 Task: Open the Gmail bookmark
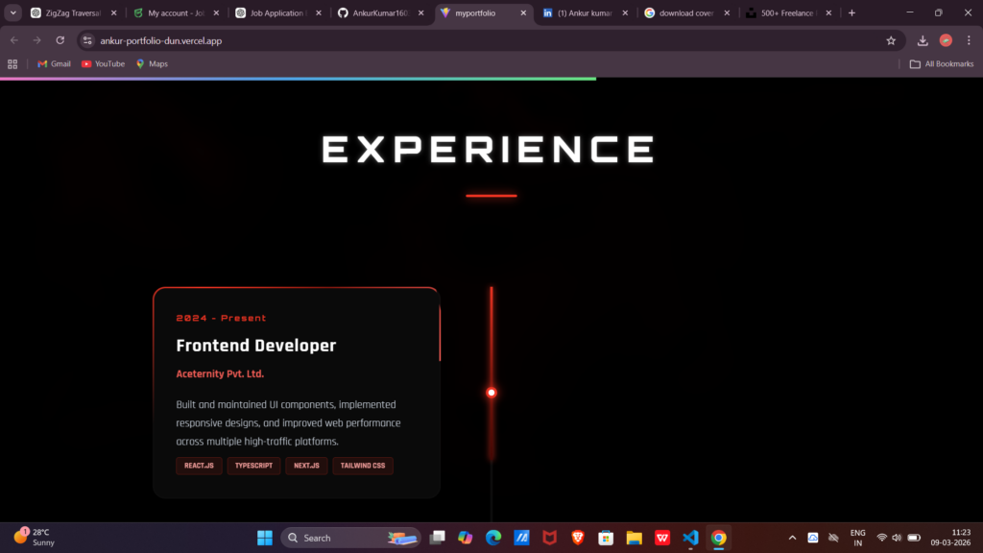tap(54, 64)
